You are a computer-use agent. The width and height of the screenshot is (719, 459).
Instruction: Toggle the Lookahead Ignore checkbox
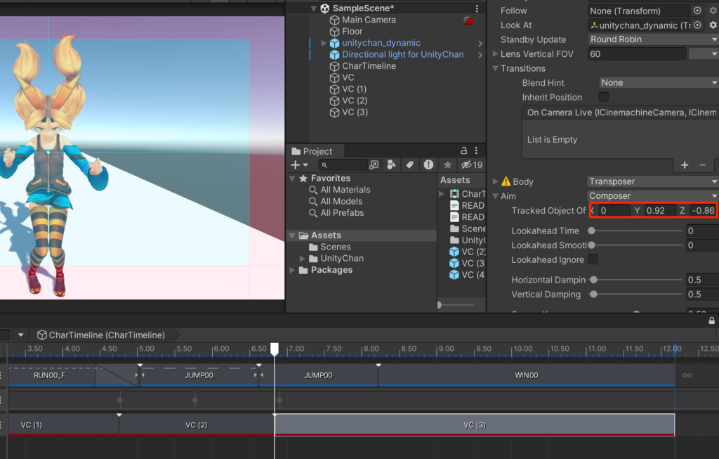(x=593, y=260)
